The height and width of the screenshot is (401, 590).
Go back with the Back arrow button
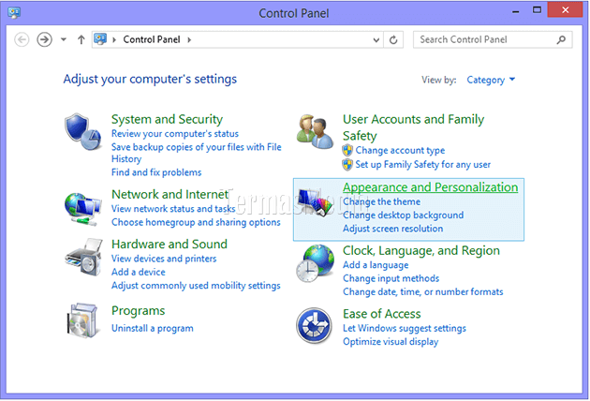tap(22, 39)
